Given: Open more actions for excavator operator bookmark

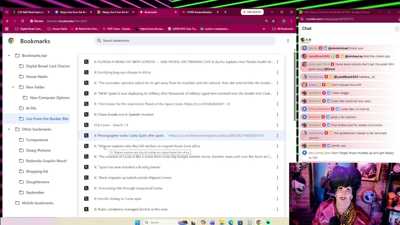Looking at the screenshot, I should coord(277,83).
